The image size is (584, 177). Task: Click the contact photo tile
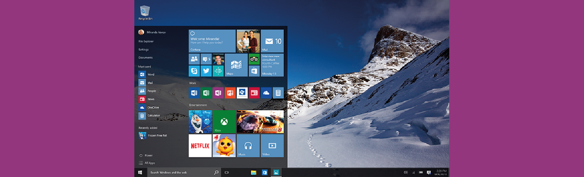click(x=218, y=59)
